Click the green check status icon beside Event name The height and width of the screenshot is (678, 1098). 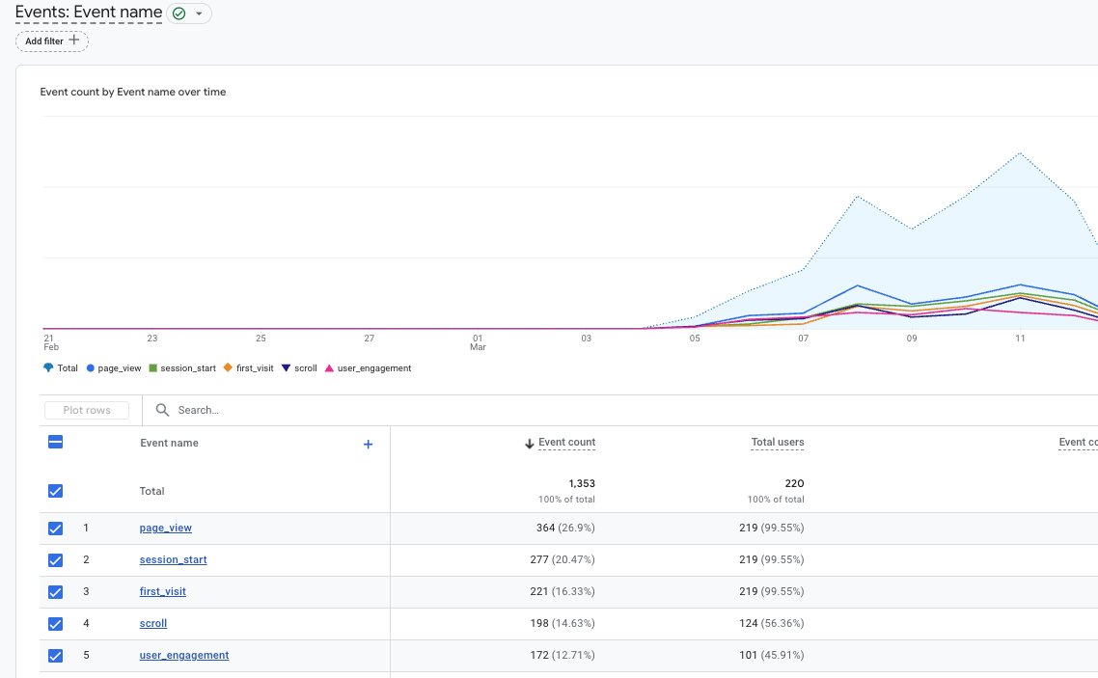coord(179,14)
